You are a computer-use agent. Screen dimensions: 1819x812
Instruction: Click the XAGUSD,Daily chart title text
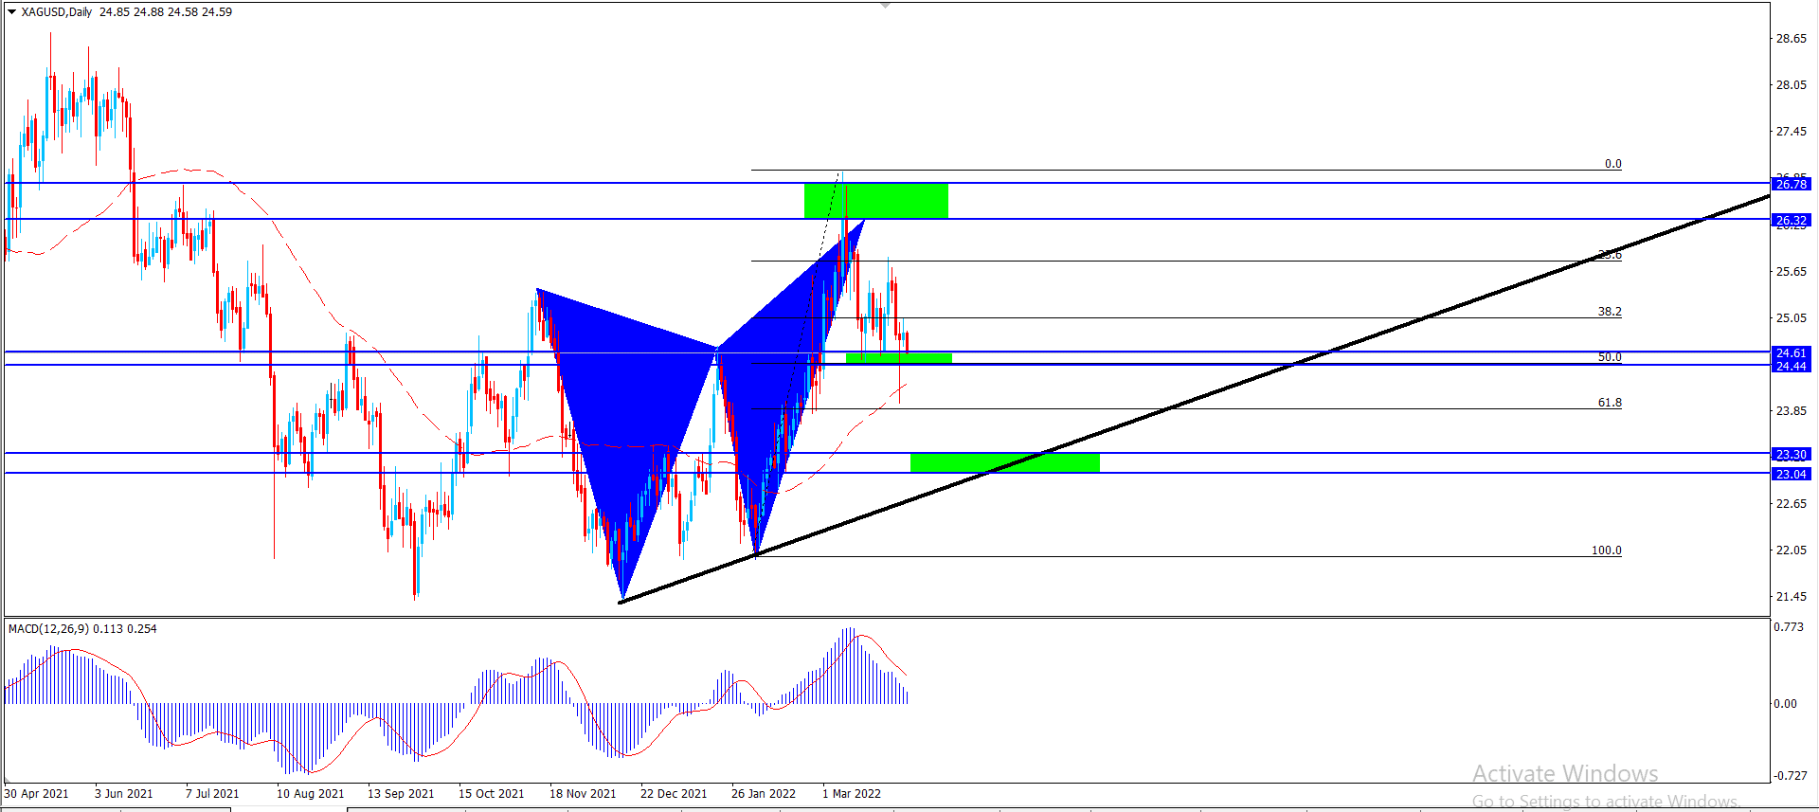pyautogui.click(x=57, y=12)
